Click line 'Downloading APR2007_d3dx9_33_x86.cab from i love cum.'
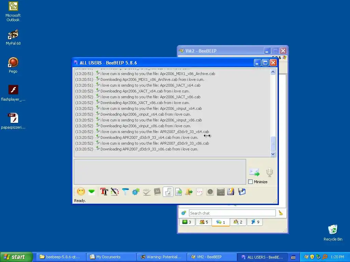Viewport: 350px width, 262px height. pyautogui.click(x=149, y=149)
